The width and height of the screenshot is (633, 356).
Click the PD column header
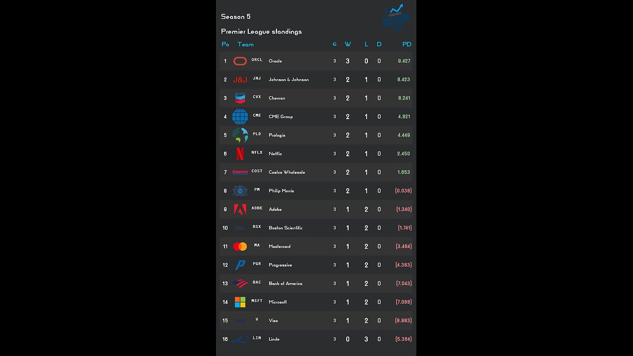[407, 44]
